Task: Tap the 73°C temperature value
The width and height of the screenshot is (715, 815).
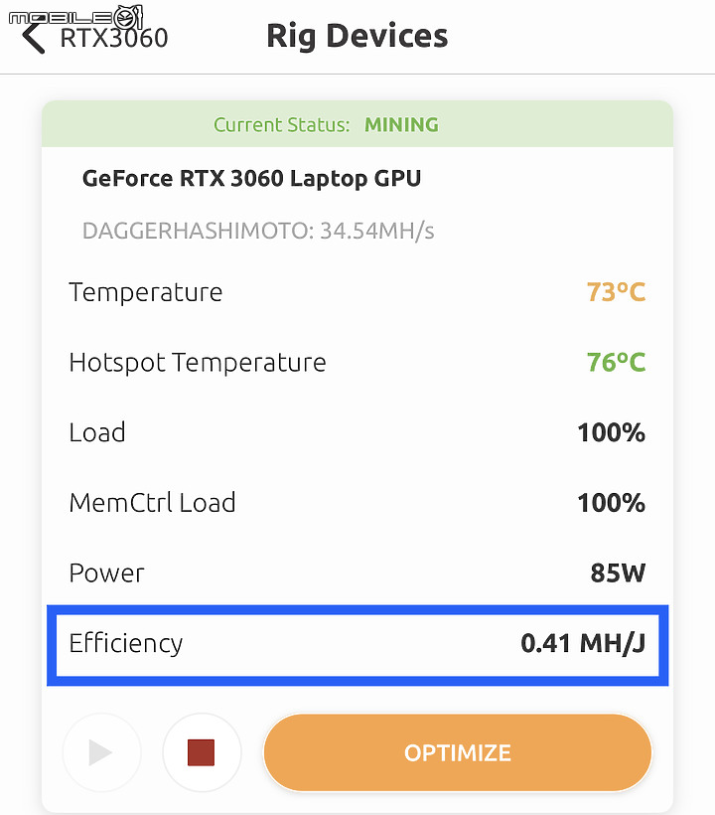Action: 616,292
